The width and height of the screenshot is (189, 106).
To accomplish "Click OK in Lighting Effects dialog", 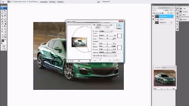I will [119, 25].
